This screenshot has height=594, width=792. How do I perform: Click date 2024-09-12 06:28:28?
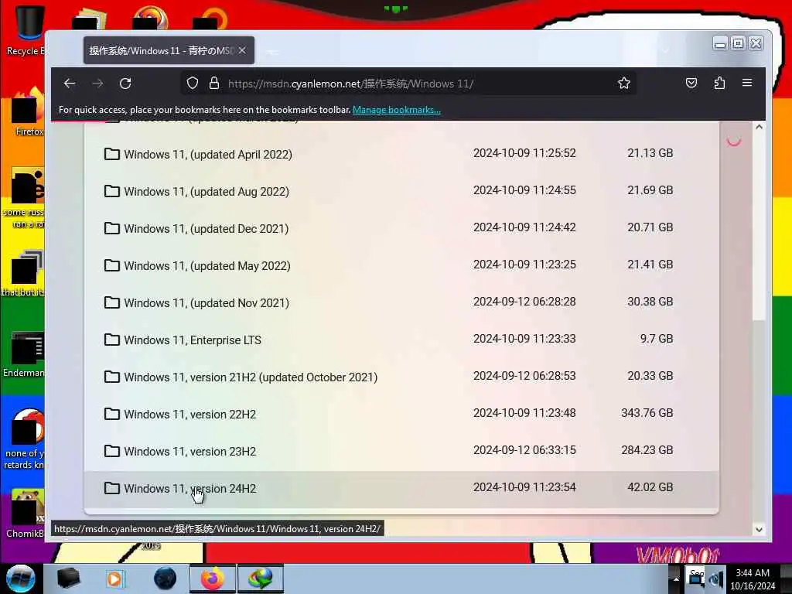pyautogui.click(x=524, y=302)
